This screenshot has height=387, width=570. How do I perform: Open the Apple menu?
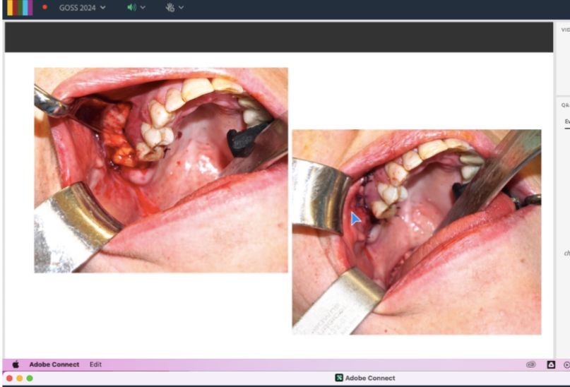tap(16, 364)
